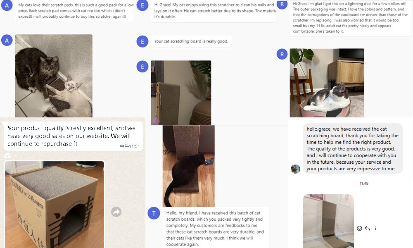Viewport: 413px width, 248px height.
Task: Click the profile photo beside "hello,grace" message
Action: (295, 169)
